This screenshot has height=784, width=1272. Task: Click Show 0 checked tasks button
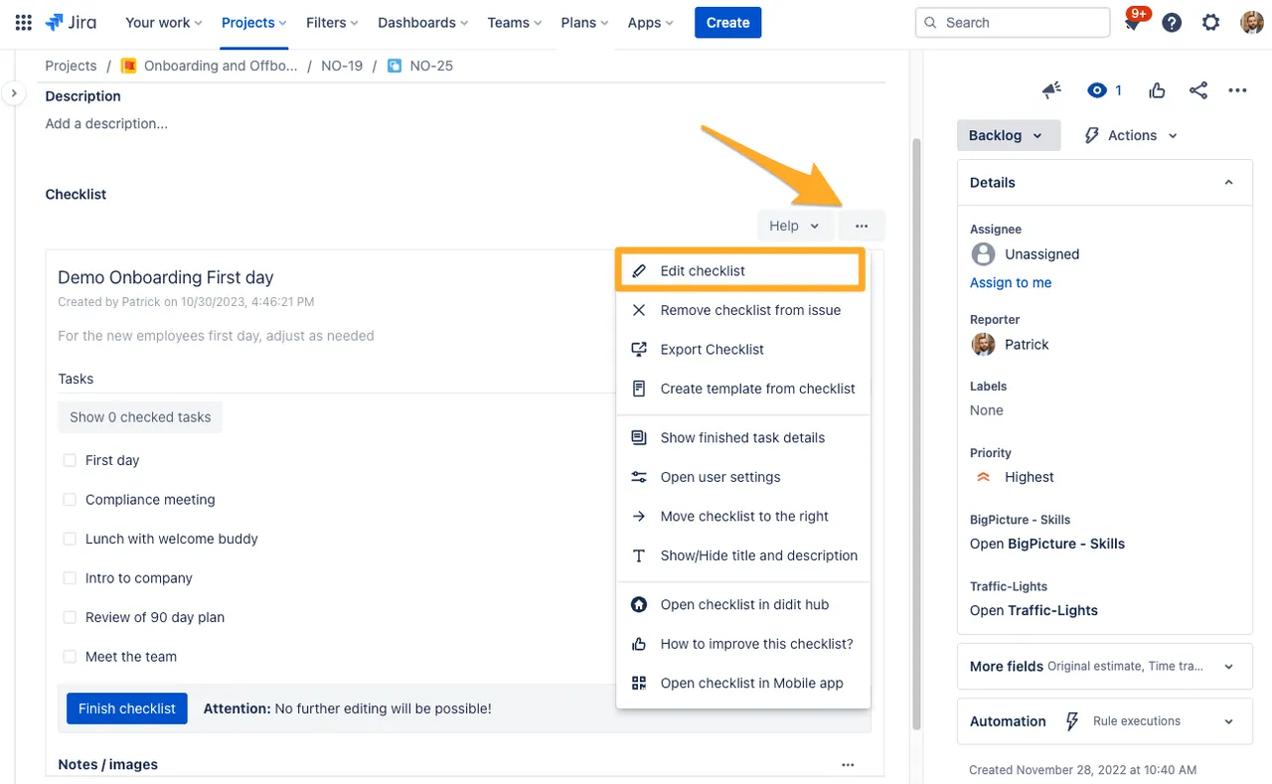tap(140, 417)
